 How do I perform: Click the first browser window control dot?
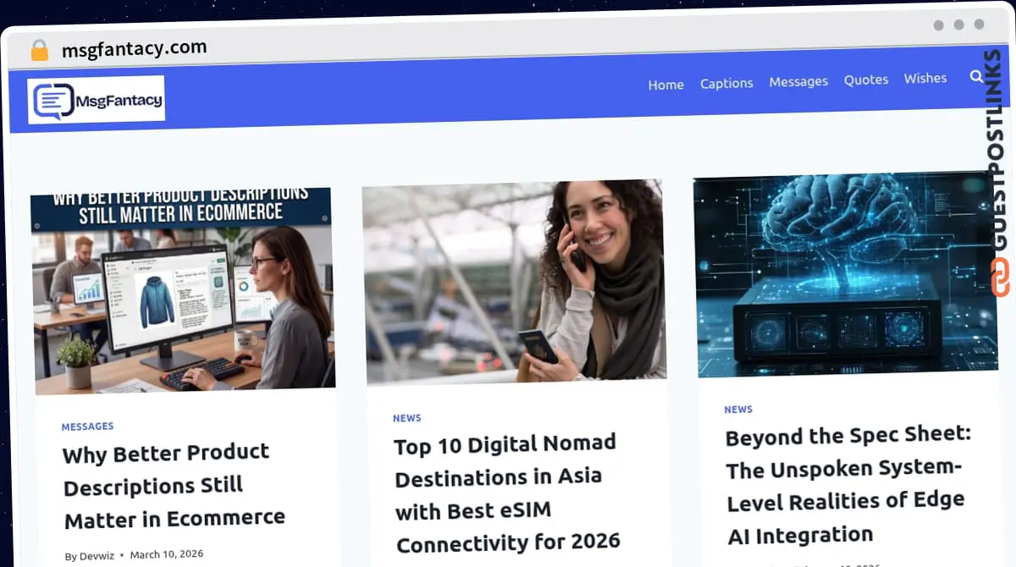click(939, 25)
